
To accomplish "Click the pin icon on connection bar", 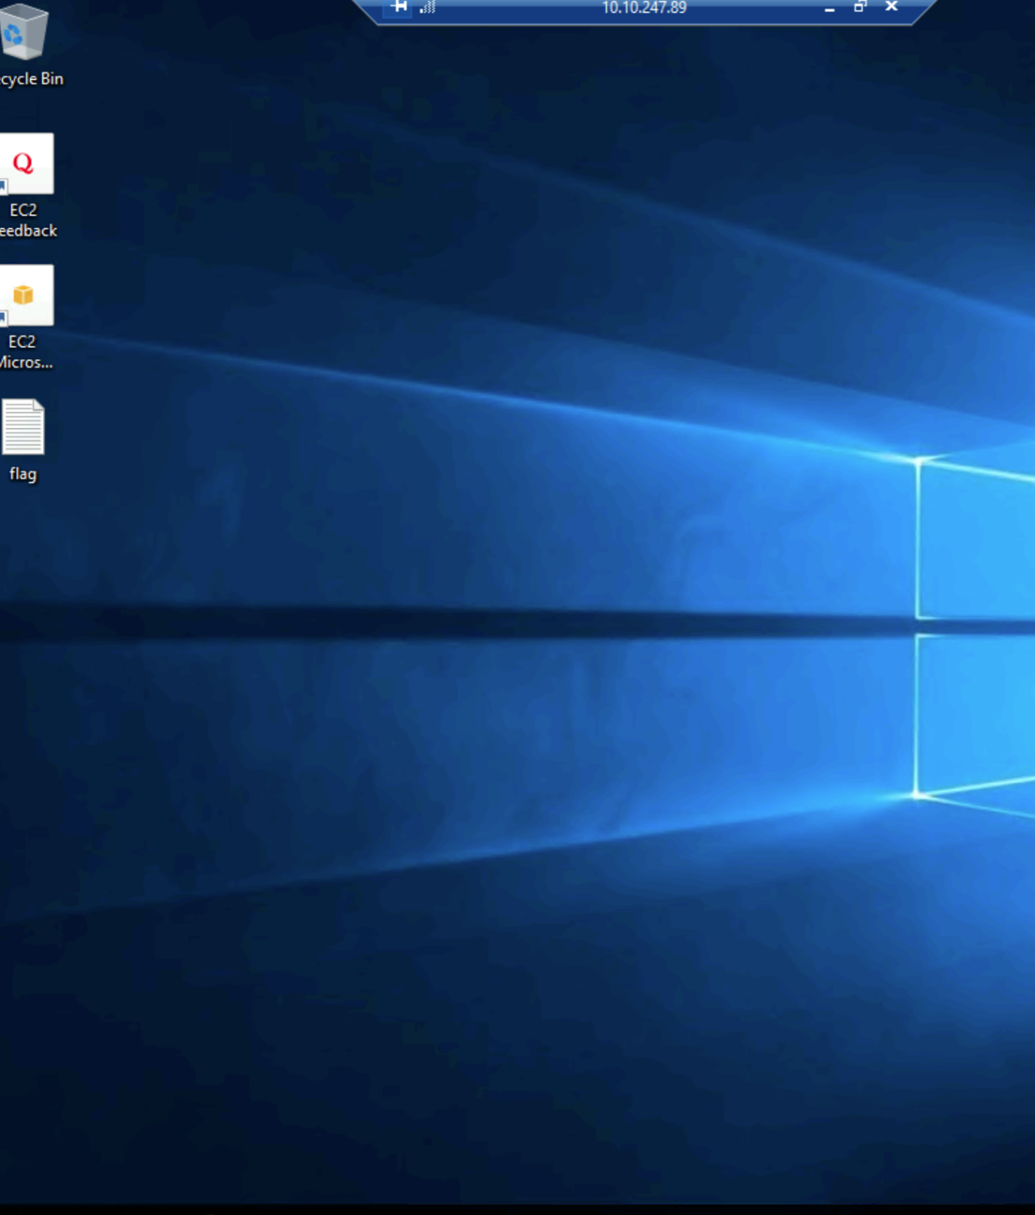I will click(x=399, y=7).
